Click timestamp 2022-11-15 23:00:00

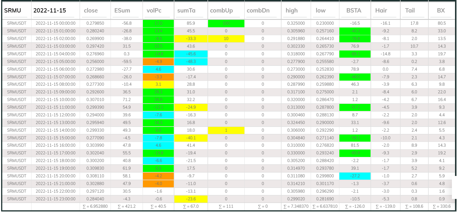coord(56,199)
